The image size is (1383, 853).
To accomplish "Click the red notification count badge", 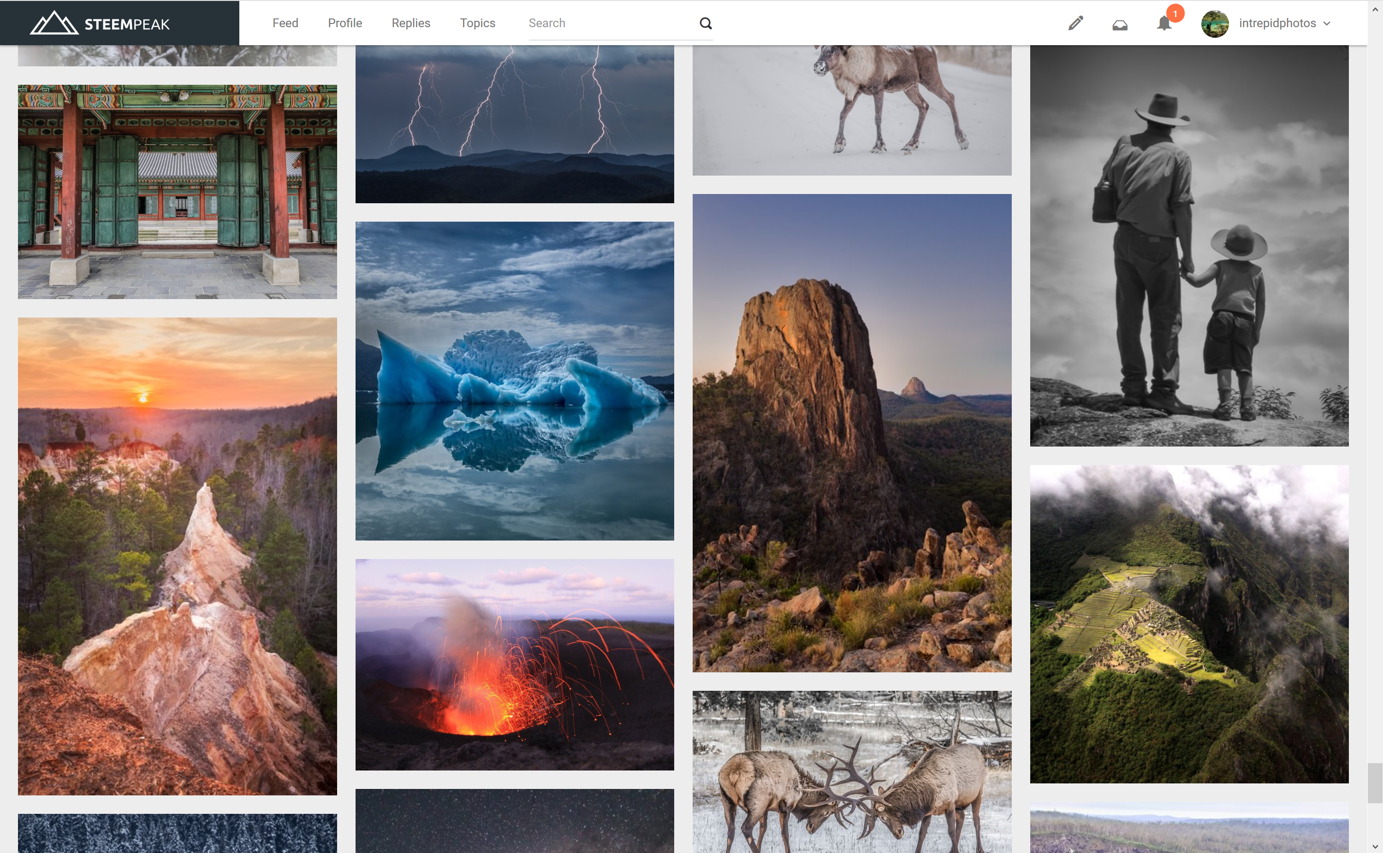I will (1175, 13).
